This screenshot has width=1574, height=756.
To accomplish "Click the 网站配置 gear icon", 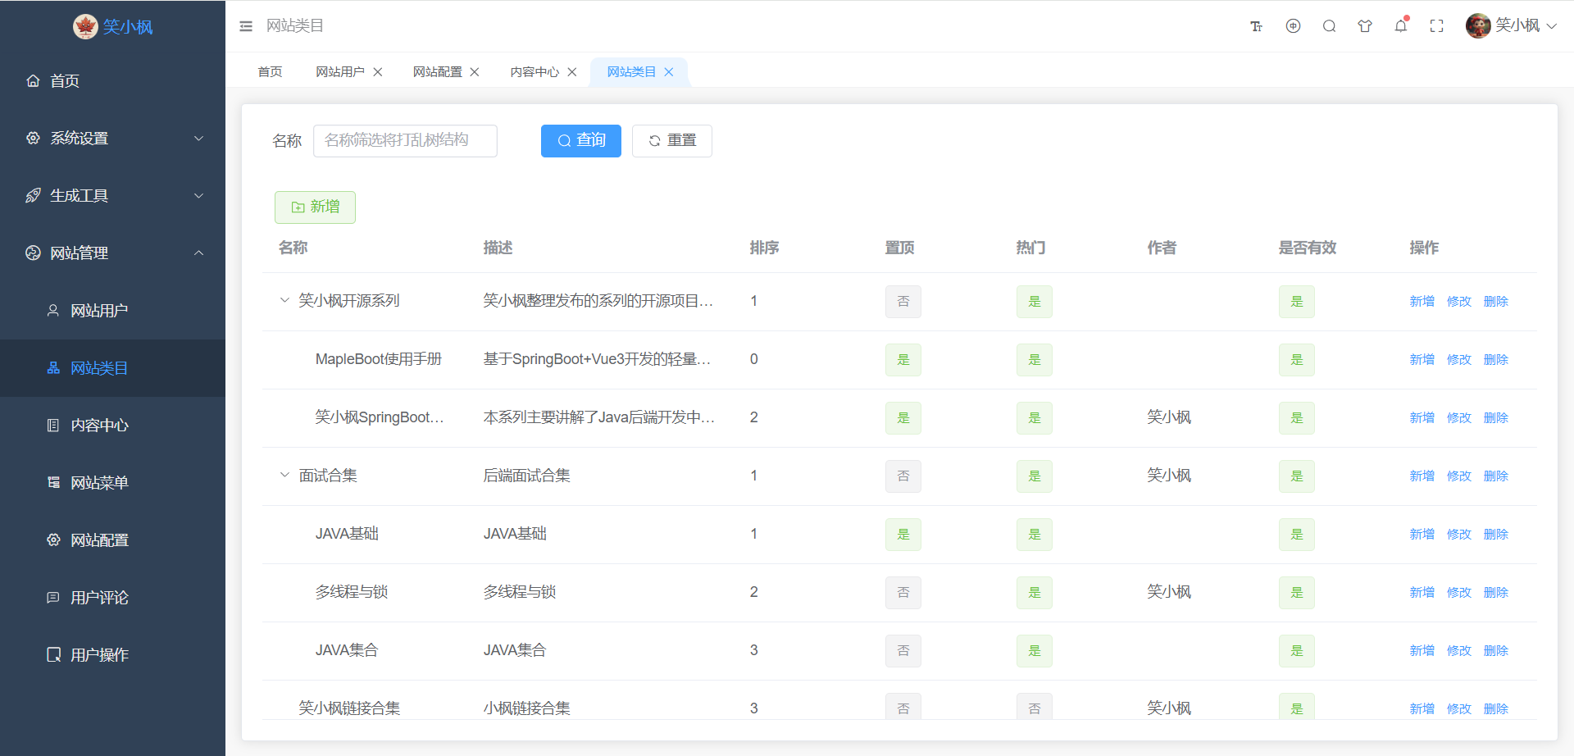I will click(x=53, y=540).
